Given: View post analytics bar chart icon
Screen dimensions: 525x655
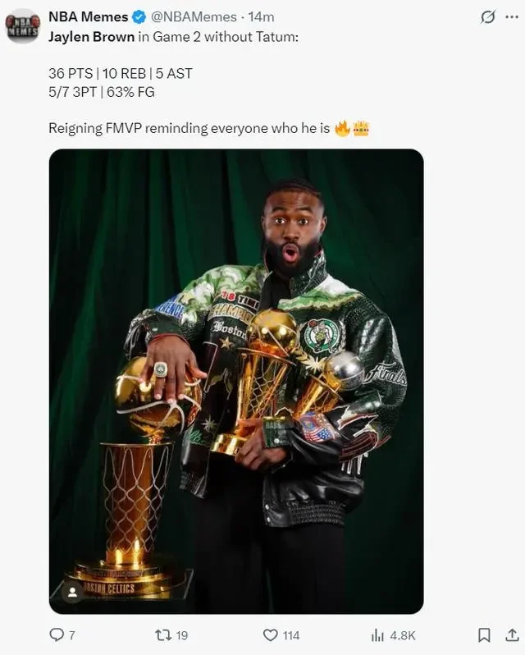Looking at the screenshot, I should (x=377, y=635).
